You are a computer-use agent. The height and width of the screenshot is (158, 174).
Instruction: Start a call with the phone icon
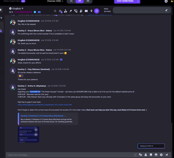click(x=76, y=11)
